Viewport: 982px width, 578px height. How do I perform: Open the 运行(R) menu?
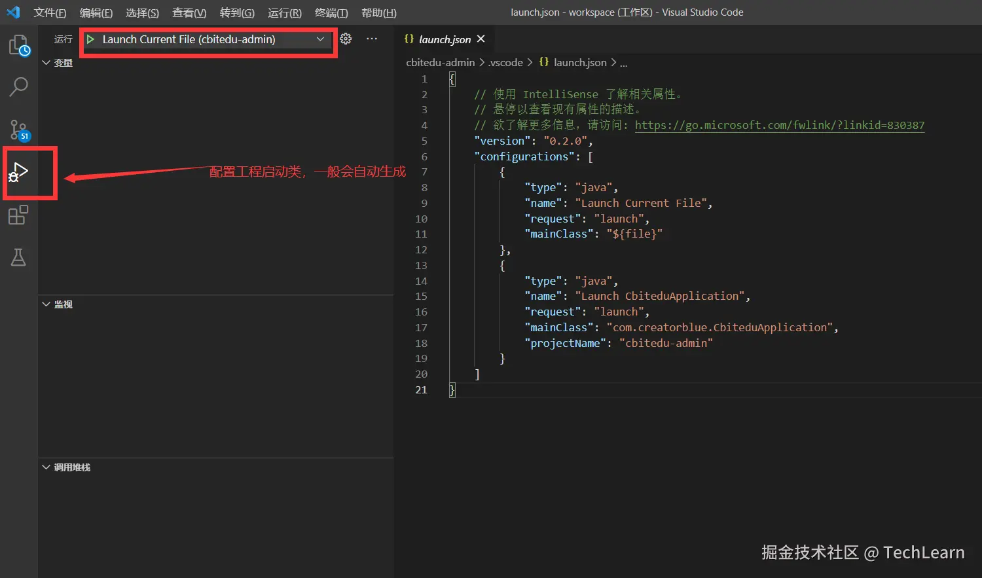285,12
